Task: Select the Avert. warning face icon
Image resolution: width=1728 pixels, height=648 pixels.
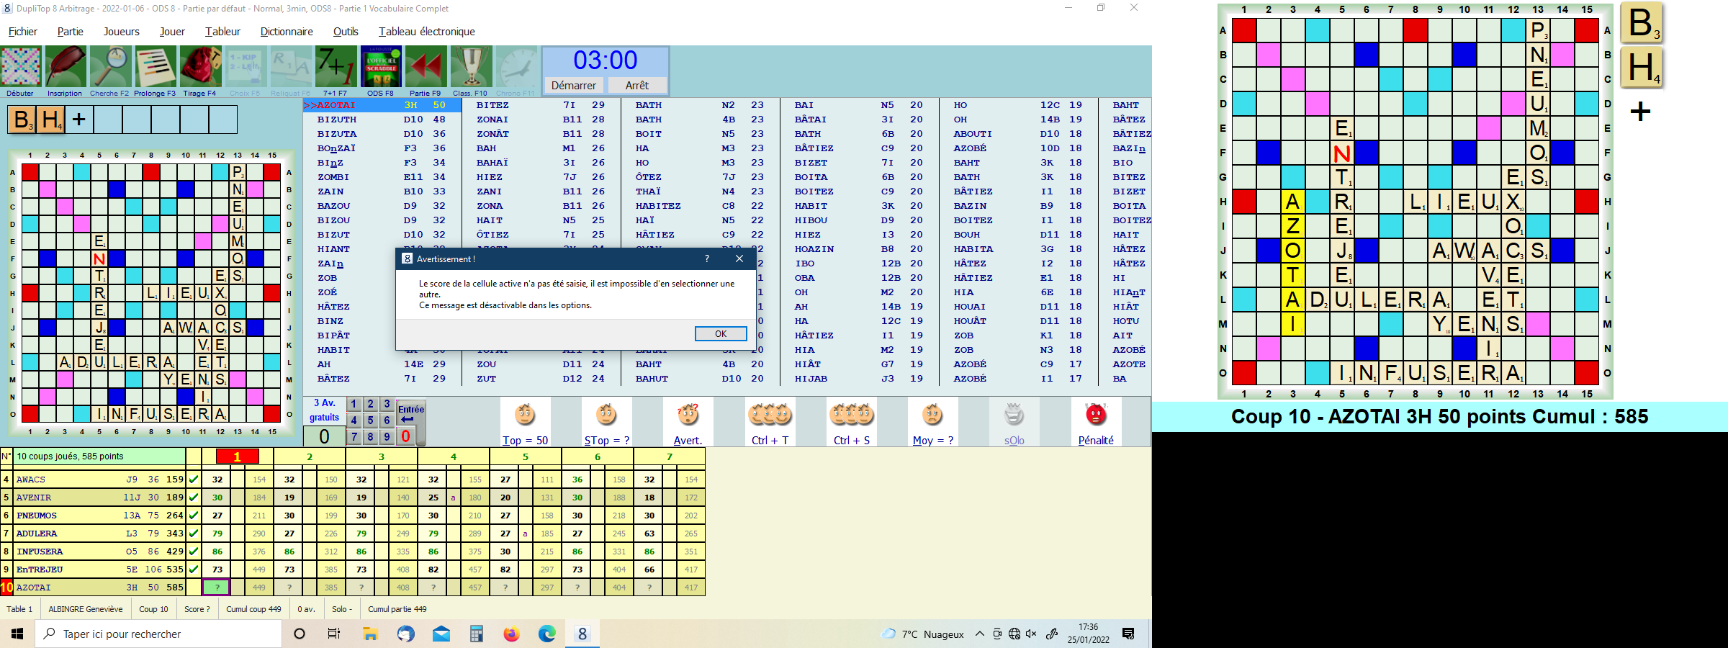Action: [688, 415]
